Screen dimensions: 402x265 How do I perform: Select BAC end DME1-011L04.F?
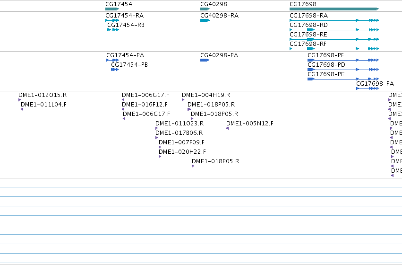pyautogui.click(x=22, y=109)
